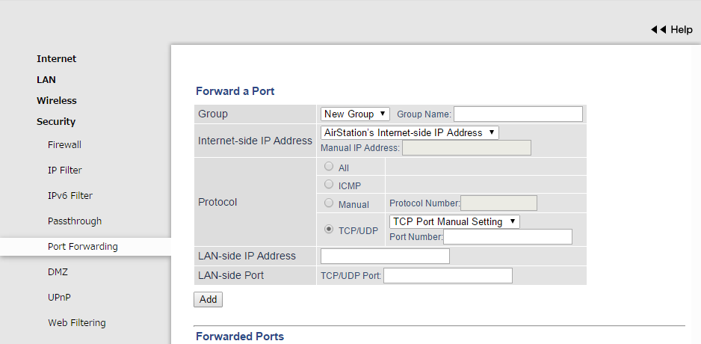Image resolution: width=701 pixels, height=344 pixels.
Task: Click the LAN-side TCP/UDP Port field
Action: coord(448,276)
